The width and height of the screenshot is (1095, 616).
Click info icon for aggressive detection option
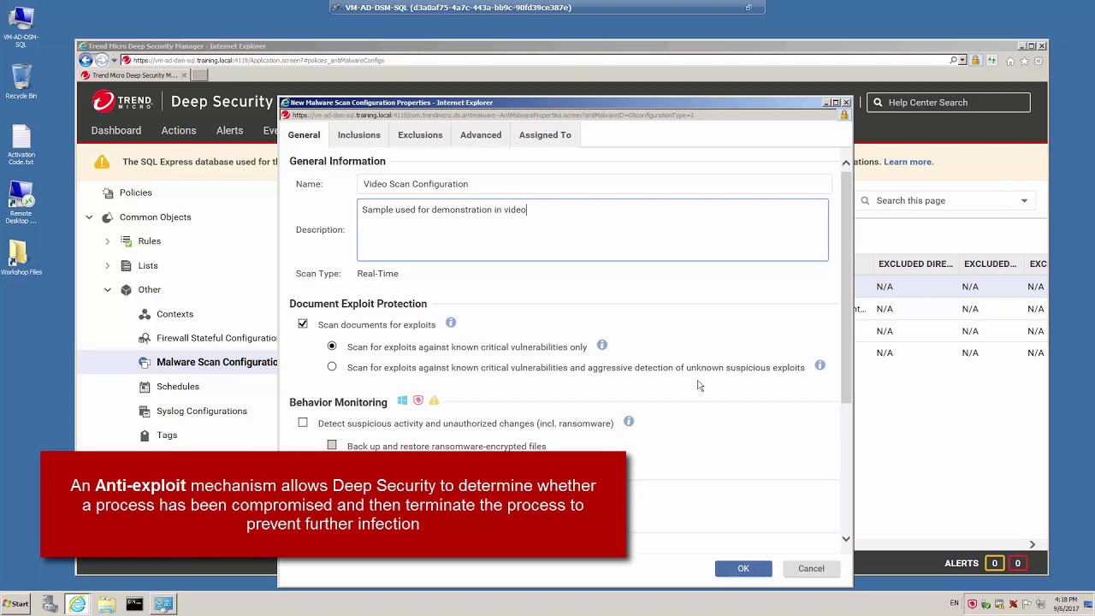[820, 365]
